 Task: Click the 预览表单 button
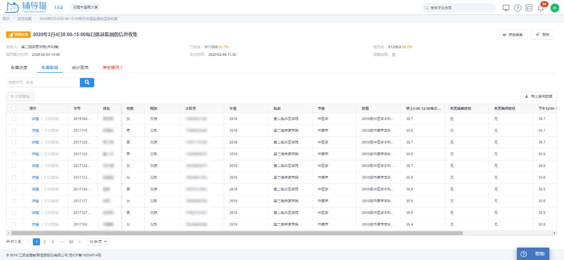pos(513,35)
